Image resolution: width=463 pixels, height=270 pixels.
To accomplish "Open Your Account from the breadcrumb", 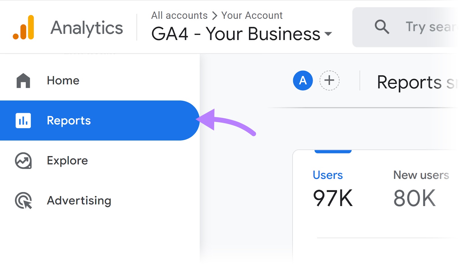I will point(251,15).
